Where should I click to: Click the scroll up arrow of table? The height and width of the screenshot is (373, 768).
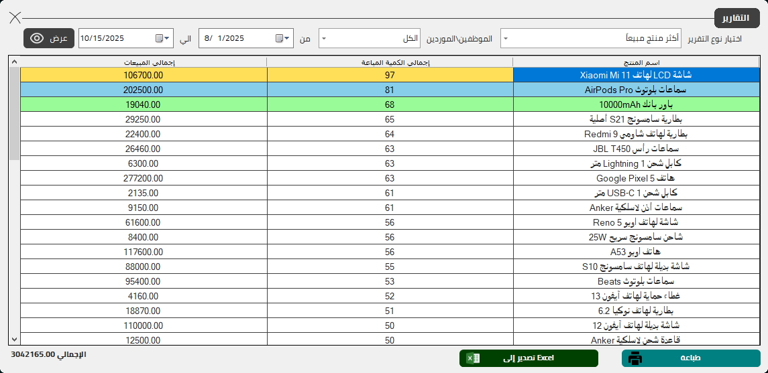pos(14,62)
